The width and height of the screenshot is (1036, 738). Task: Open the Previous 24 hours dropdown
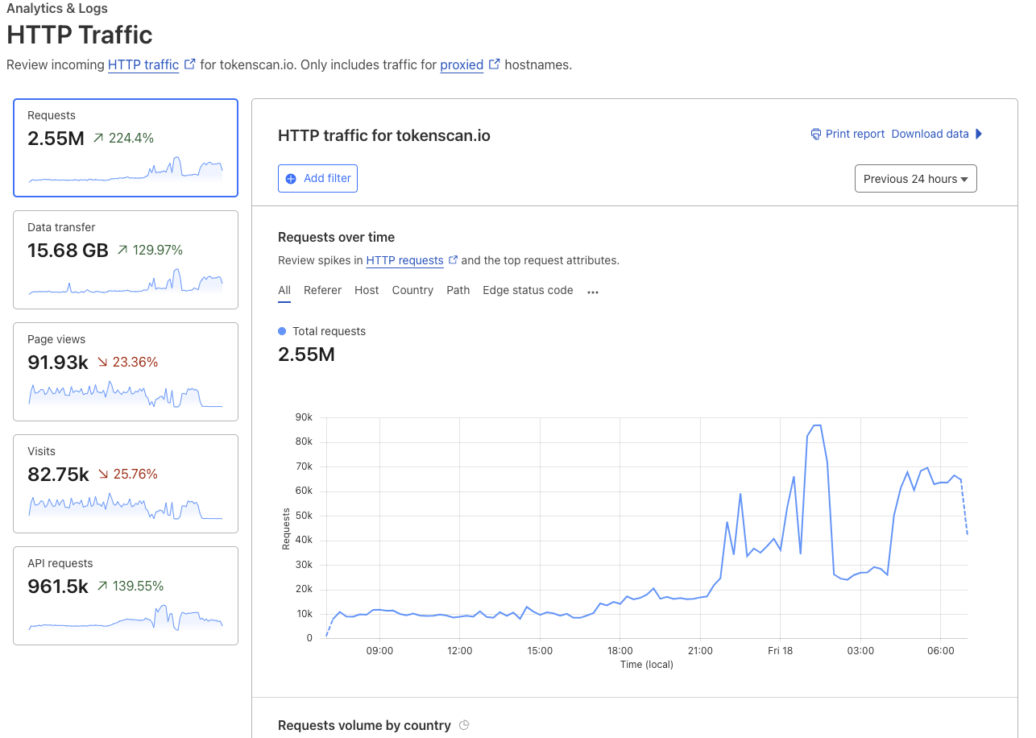point(916,179)
